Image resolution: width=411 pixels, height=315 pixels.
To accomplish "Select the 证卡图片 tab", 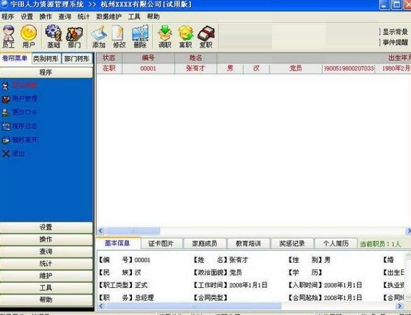I will tap(161, 243).
